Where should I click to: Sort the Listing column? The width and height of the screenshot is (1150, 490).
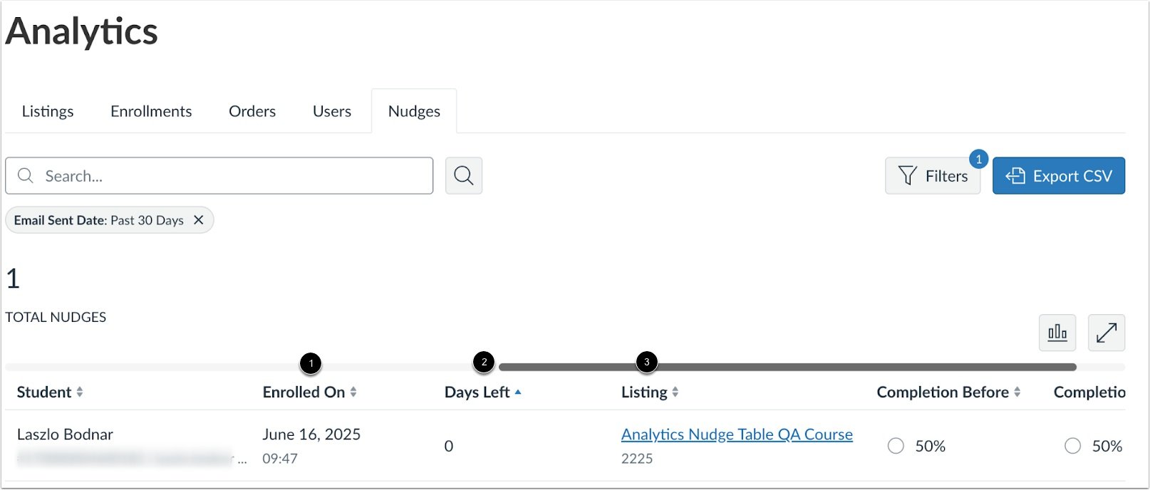point(674,392)
